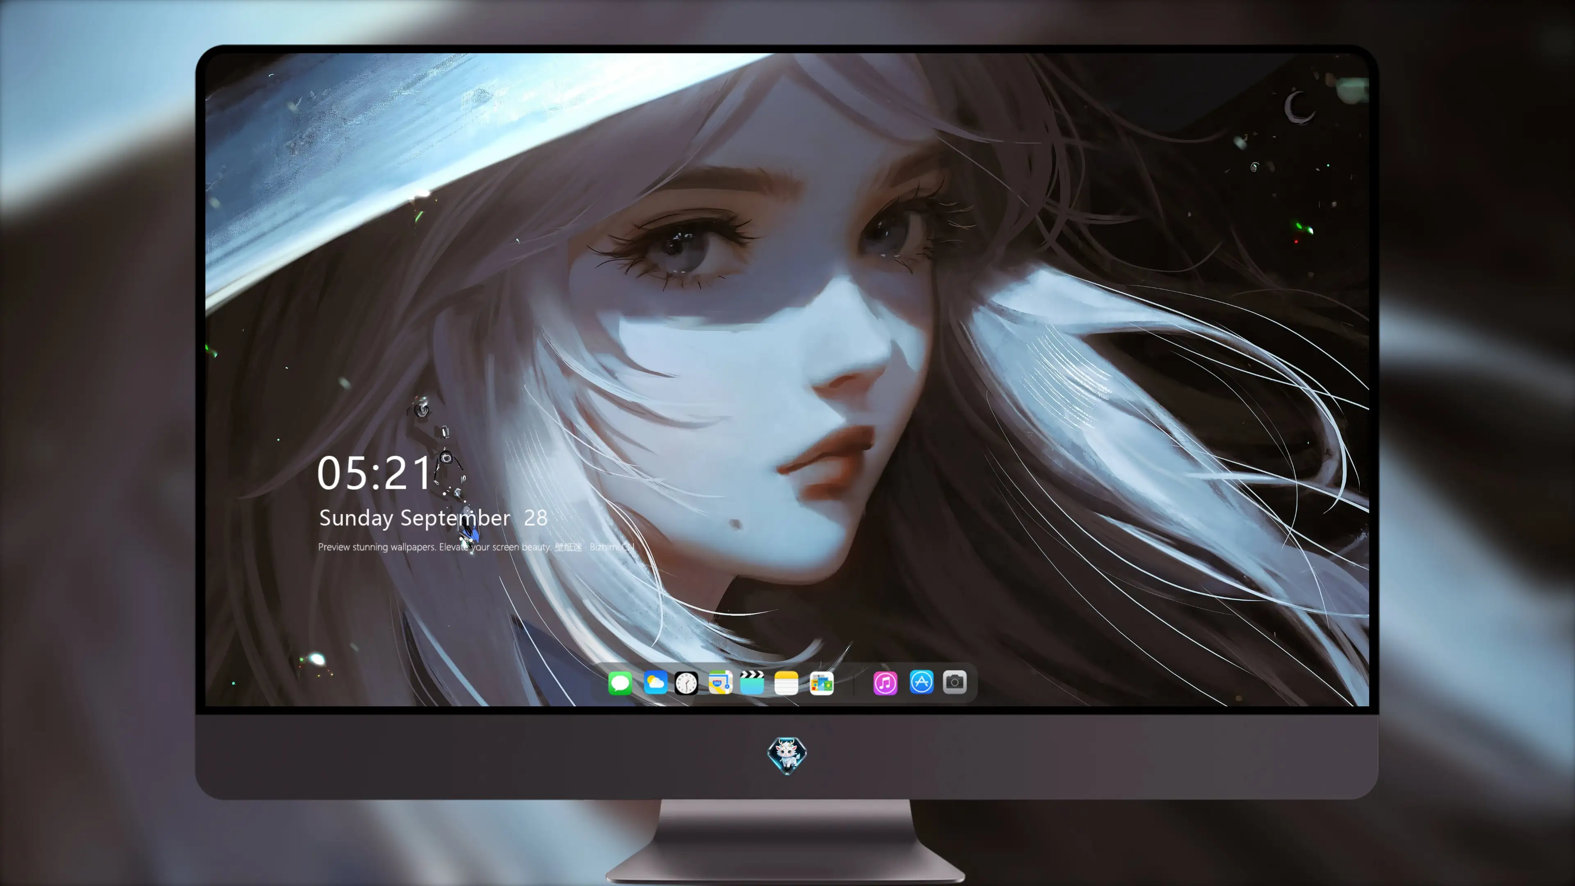This screenshot has height=886, width=1575.
Task: Open the Videos clapperboard app
Action: (x=752, y=683)
